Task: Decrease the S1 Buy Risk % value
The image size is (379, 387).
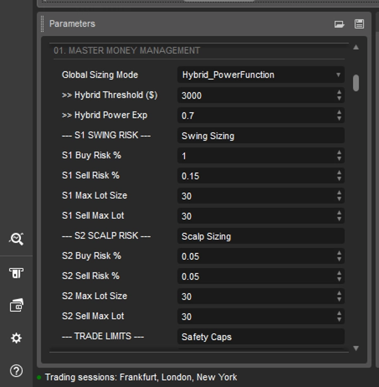Action: [x=339, y=159]
